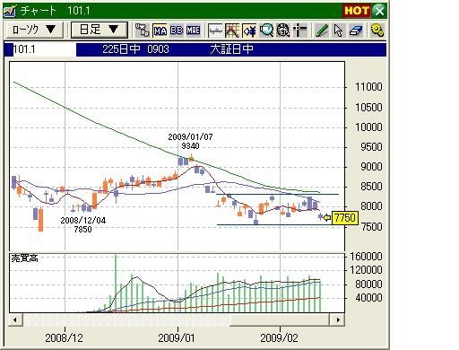Screen dimensions: 459x350
Task: Click the 101.1 code input field
Action: pyautogui.click(x=44, y=49)
